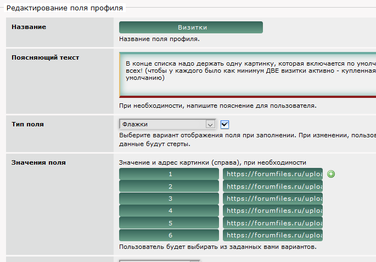Select value field number 5
The height and width of the screenshot is (262, 376).
coord(169,223)
